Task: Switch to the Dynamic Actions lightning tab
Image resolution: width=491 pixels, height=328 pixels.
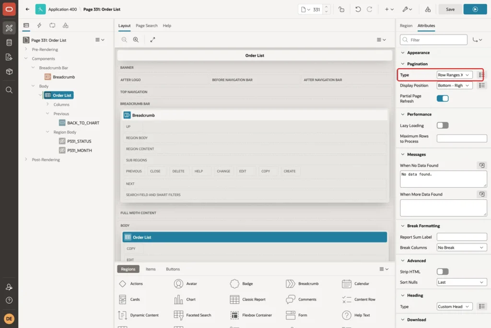Action: point(39,25)
